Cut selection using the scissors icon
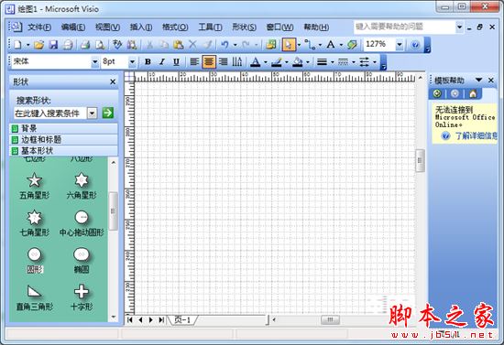 pos(149,45)
